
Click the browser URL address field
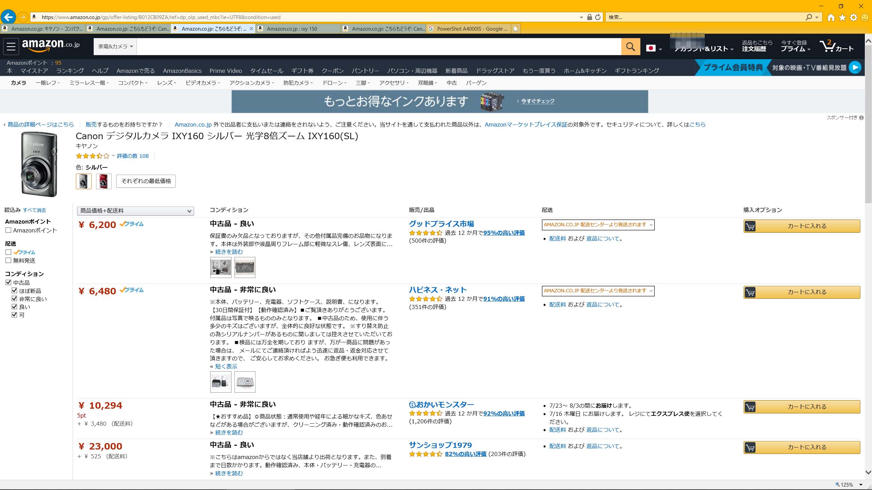307,17
